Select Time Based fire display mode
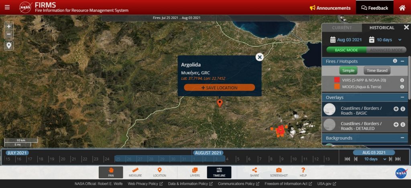Screen dimensions: 411x188 tap(377, 71)
